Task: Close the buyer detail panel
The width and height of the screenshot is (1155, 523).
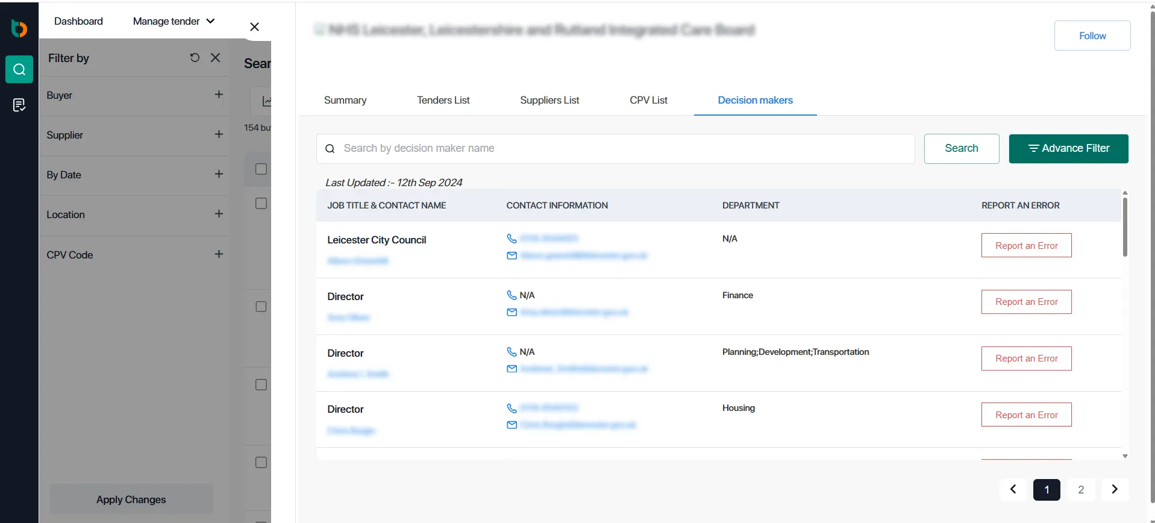Action: pos(254,27)
